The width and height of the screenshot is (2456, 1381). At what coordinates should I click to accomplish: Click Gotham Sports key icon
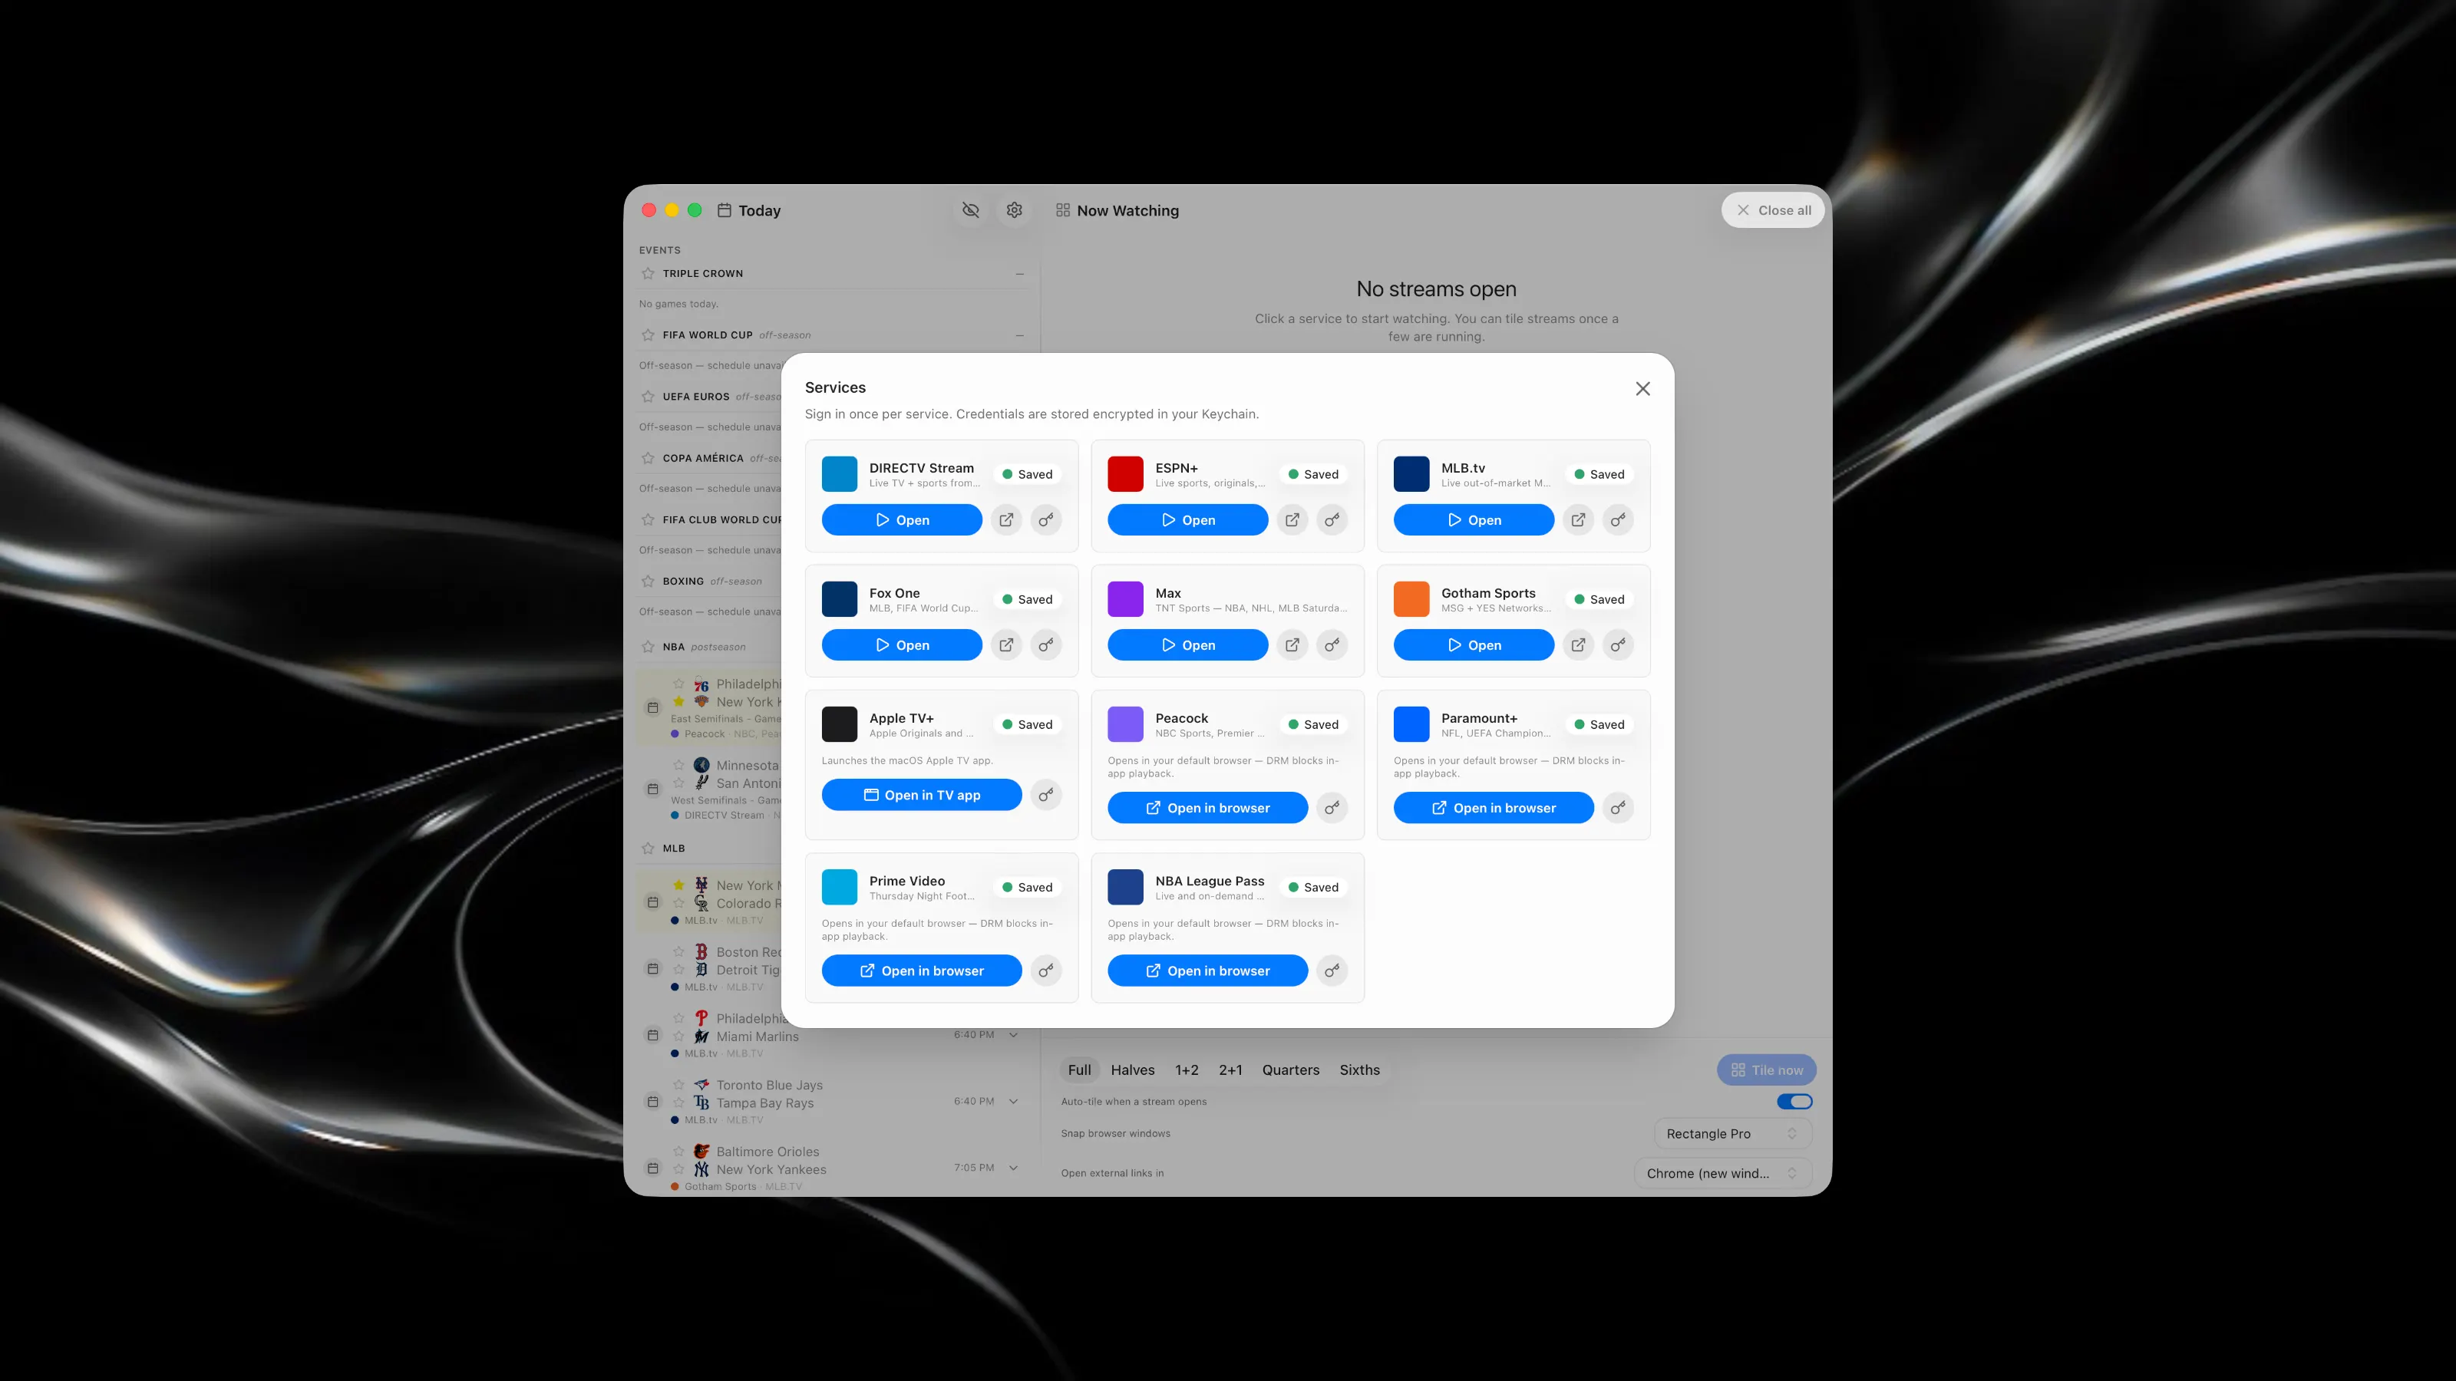(x=1618, y=644)
